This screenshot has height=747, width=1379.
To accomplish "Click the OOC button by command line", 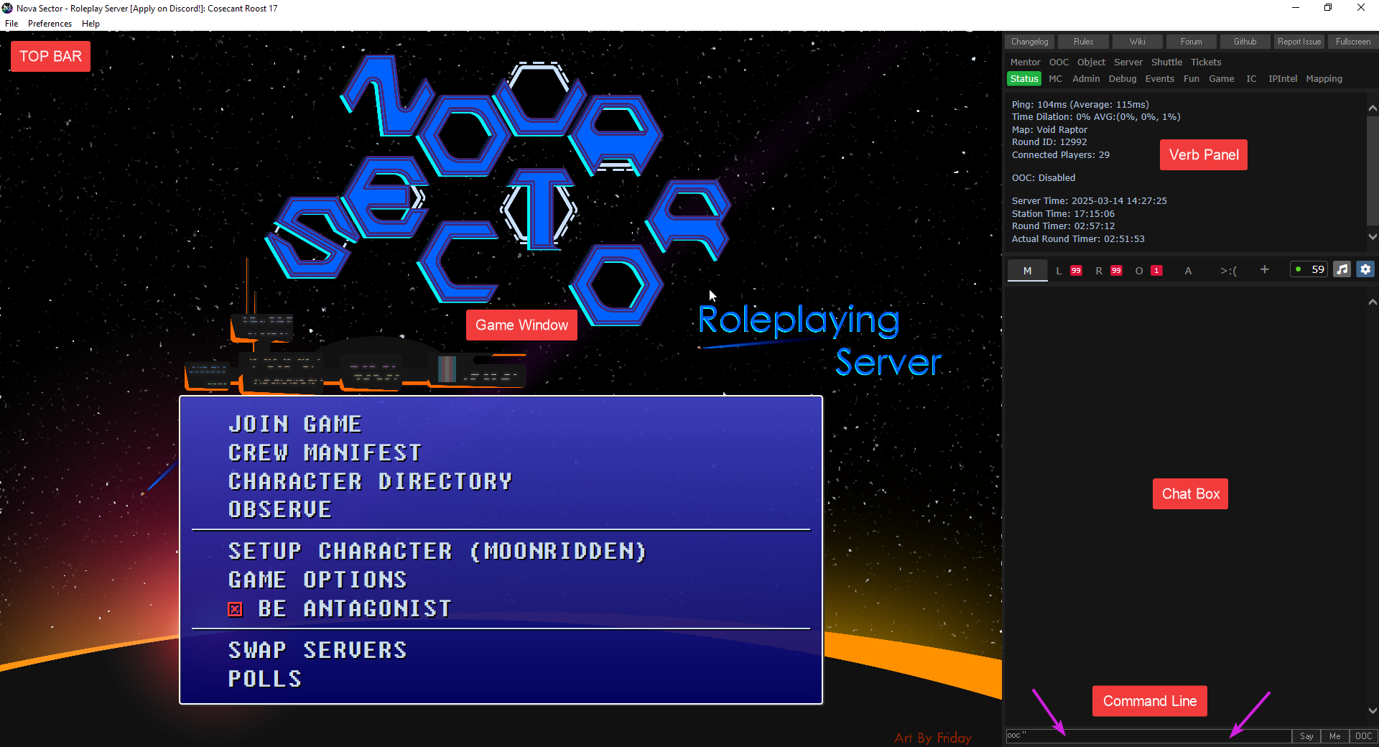I will point(1363,736).
